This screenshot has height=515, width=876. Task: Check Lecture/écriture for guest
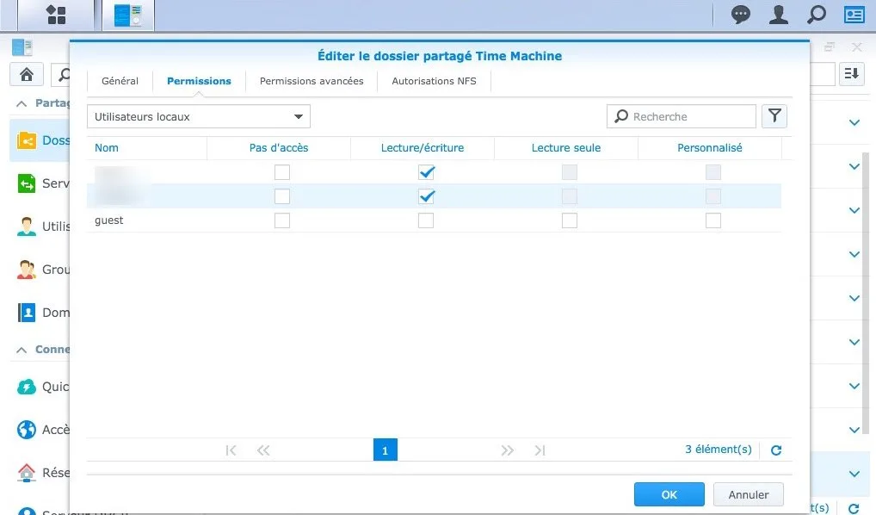(426, 220)
